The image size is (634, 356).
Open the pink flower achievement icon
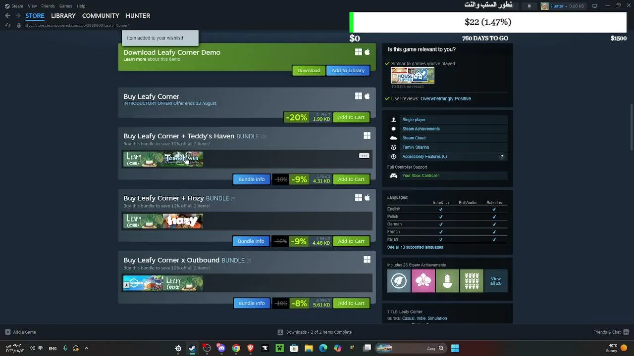423,281
